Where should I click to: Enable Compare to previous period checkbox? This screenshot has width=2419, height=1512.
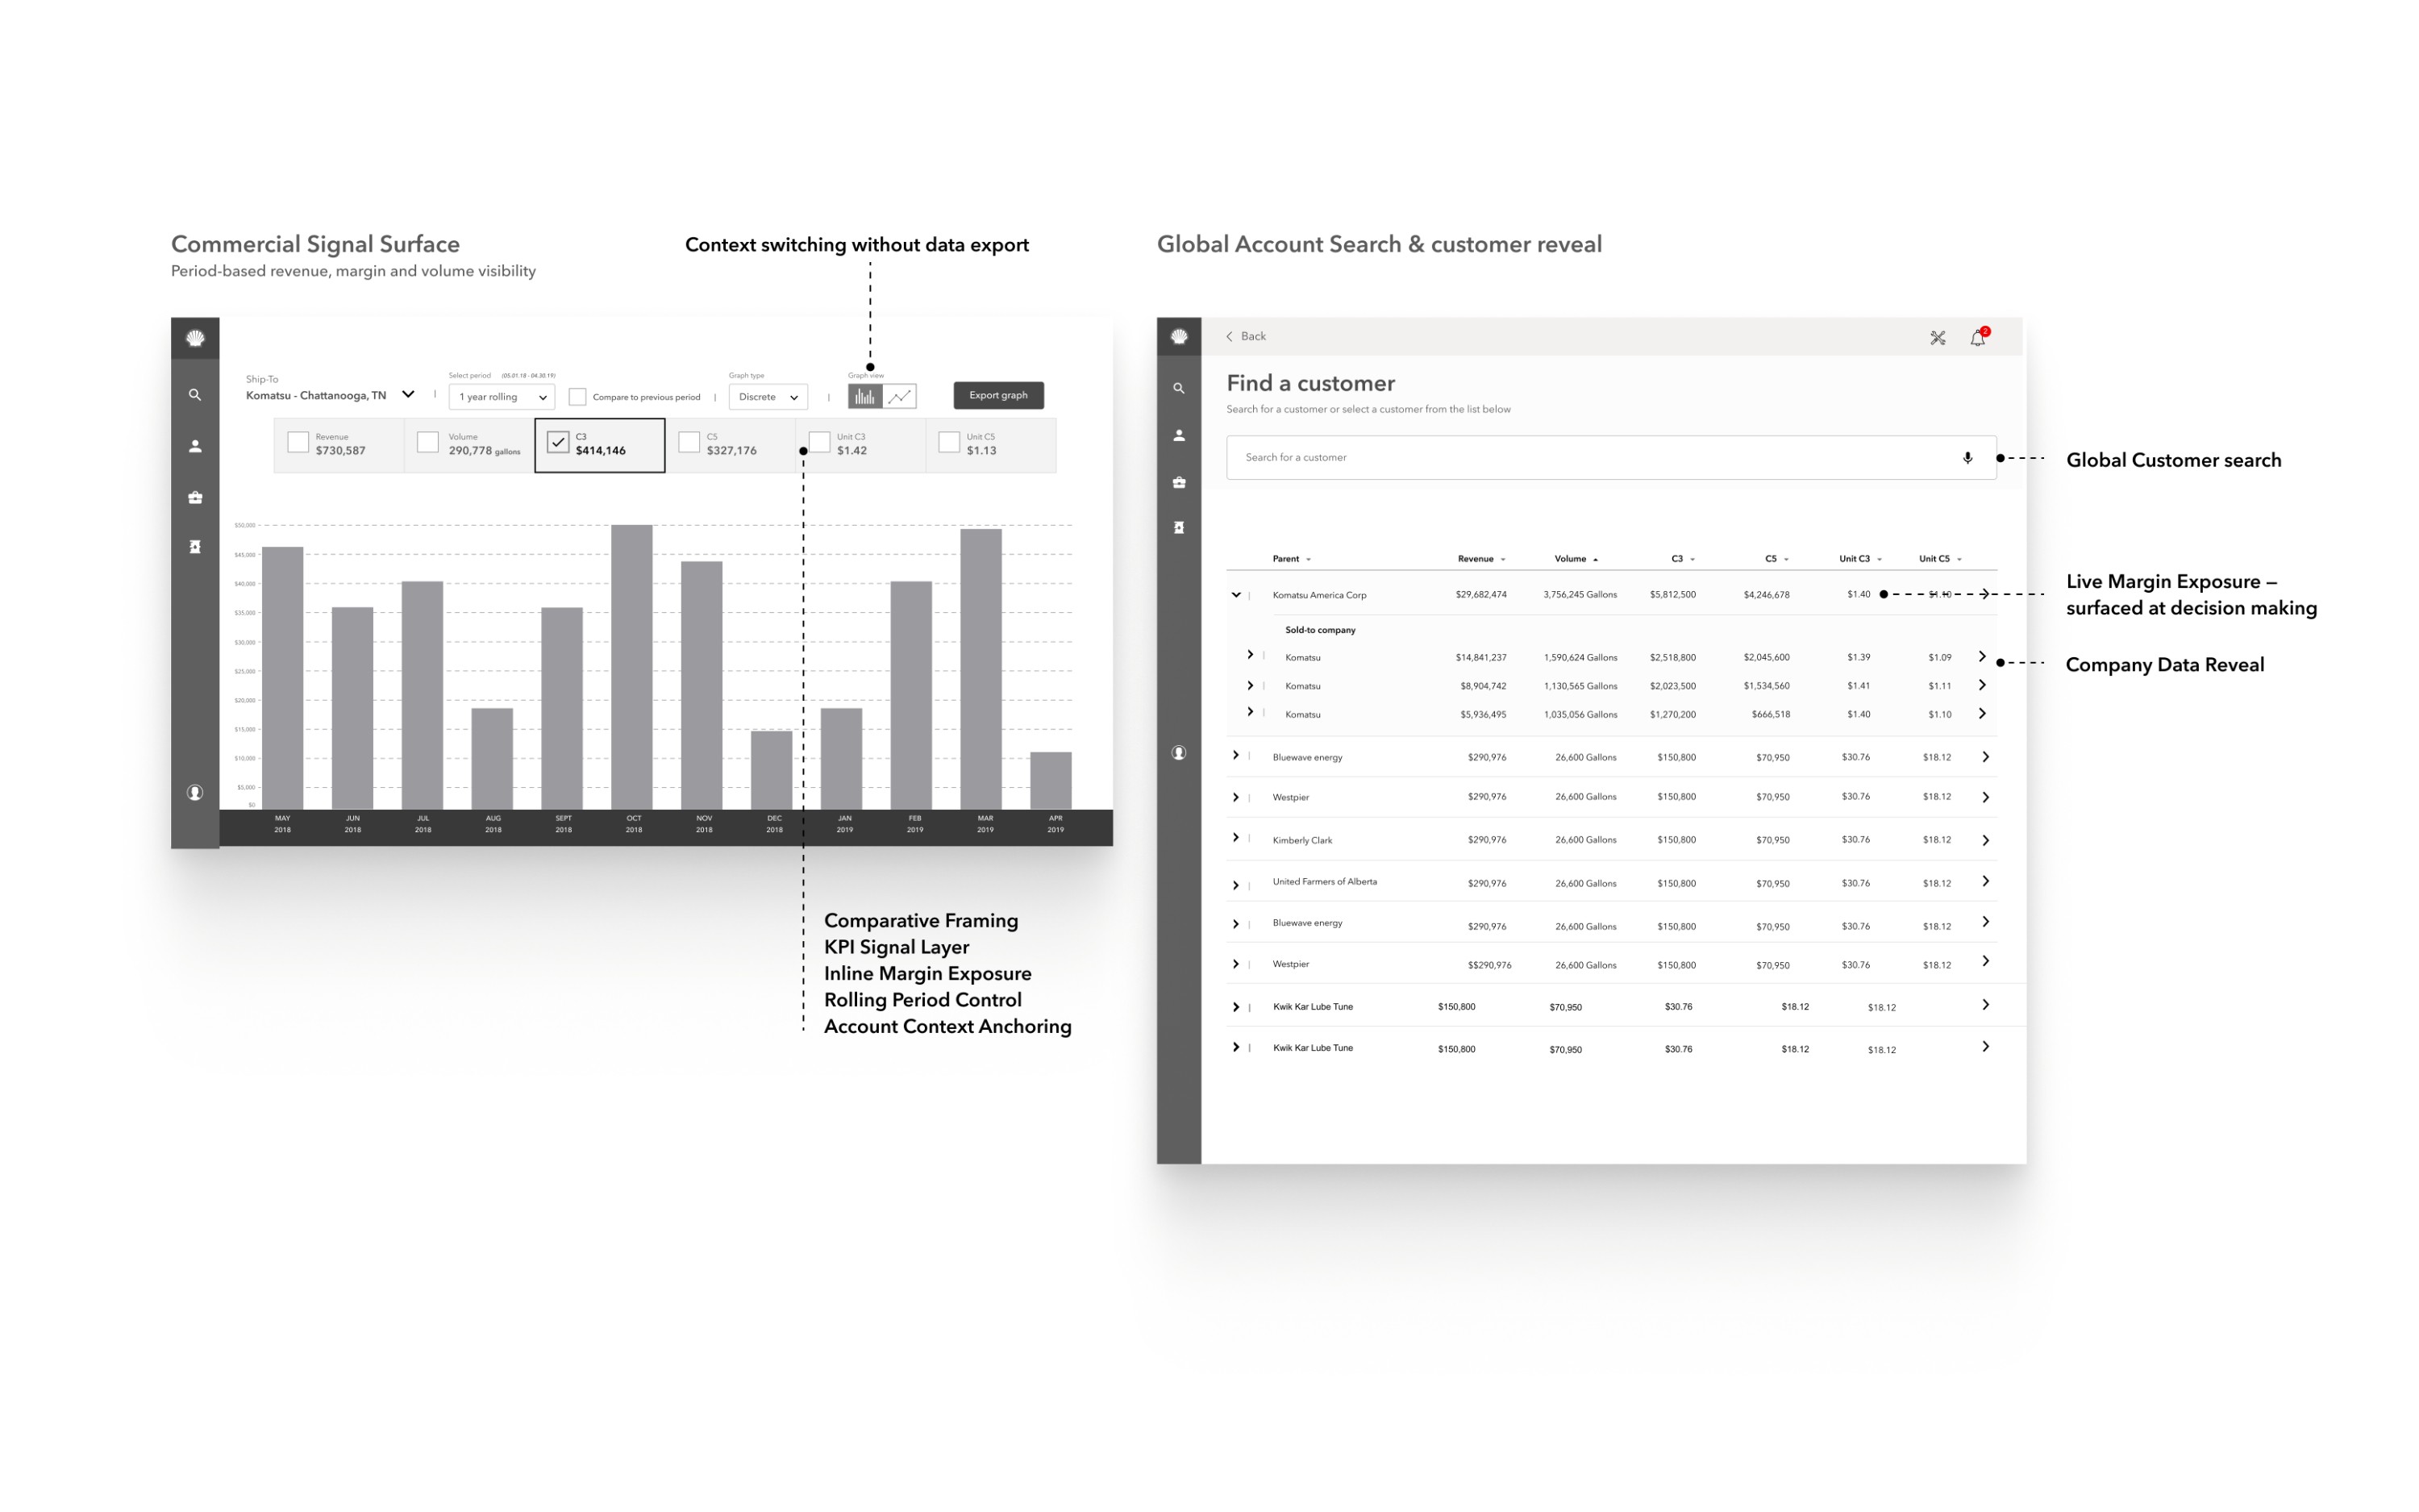[x=578, y=397]
